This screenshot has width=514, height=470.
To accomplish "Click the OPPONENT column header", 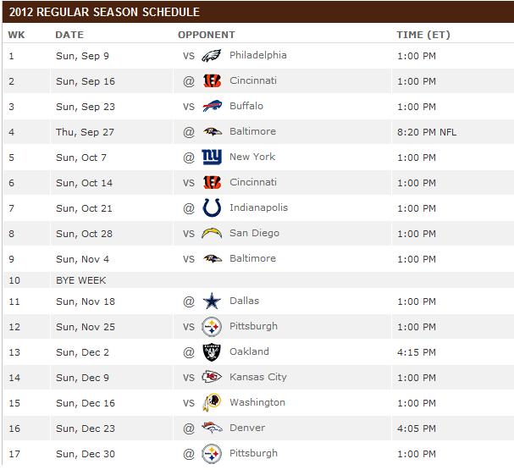I will pos(206,35).
